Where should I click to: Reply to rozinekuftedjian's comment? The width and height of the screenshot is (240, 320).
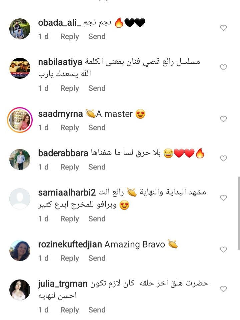(x=70, y=258)
